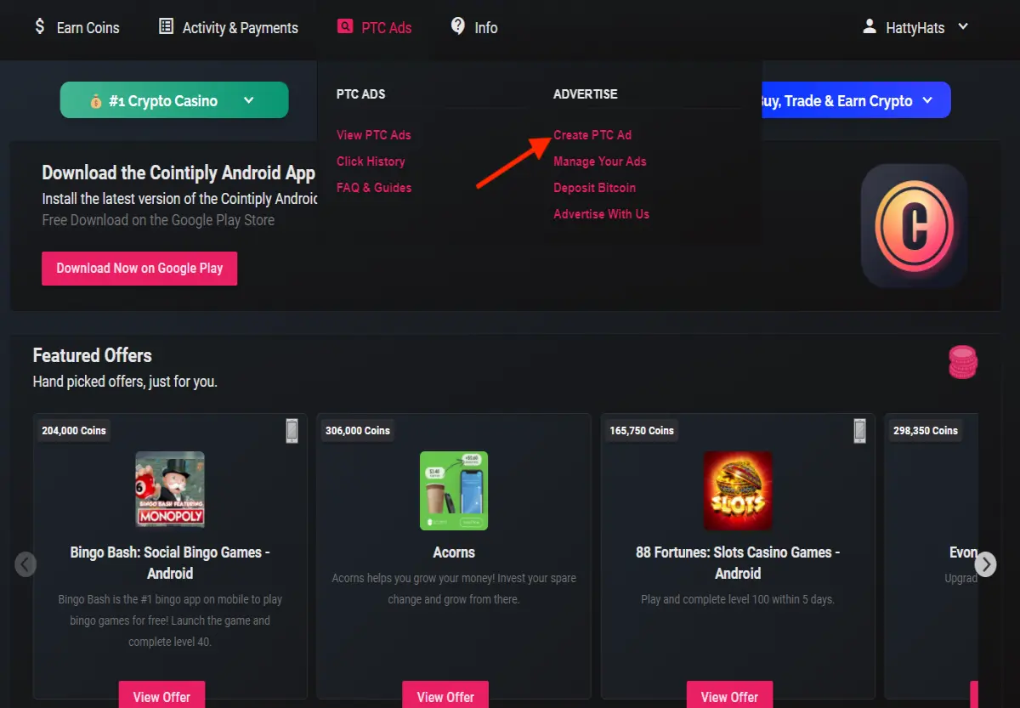Viewport: 1020px width, 708px height.
Task: Click the mobile phone icon on 88 Fortunes card
Action: coord(859,431)
